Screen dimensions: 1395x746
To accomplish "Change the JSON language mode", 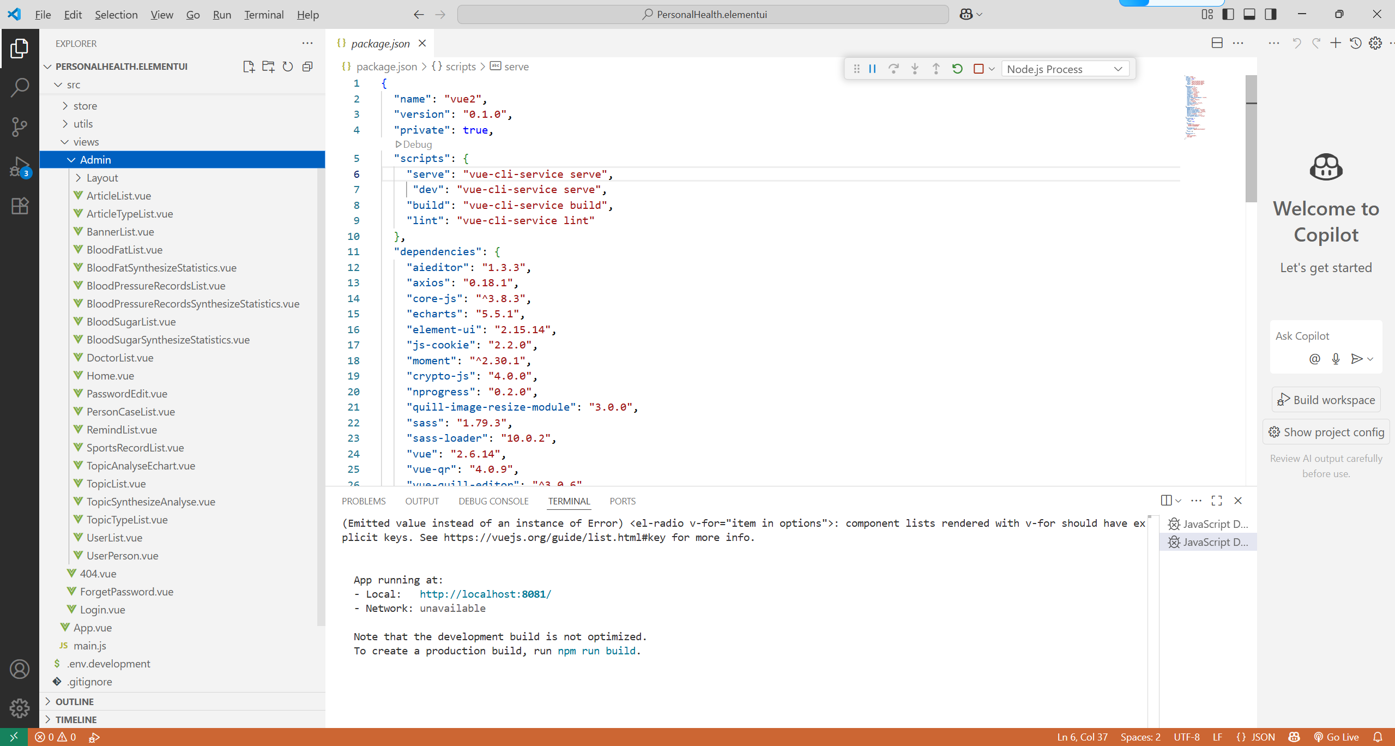I will [x=1256, y=737].
